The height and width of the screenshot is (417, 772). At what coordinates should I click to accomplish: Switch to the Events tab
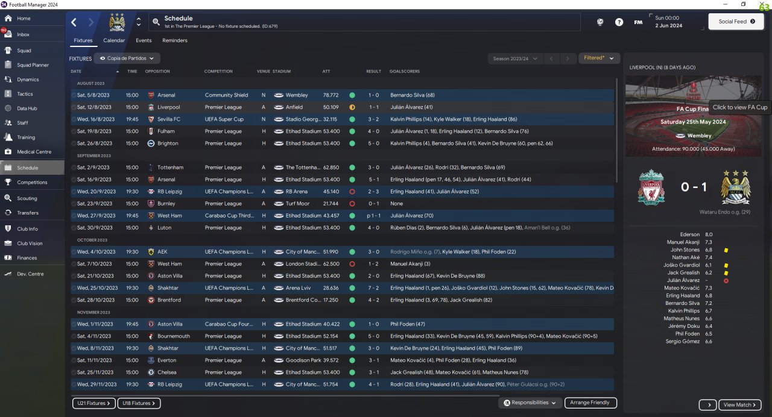click(144, 40)
